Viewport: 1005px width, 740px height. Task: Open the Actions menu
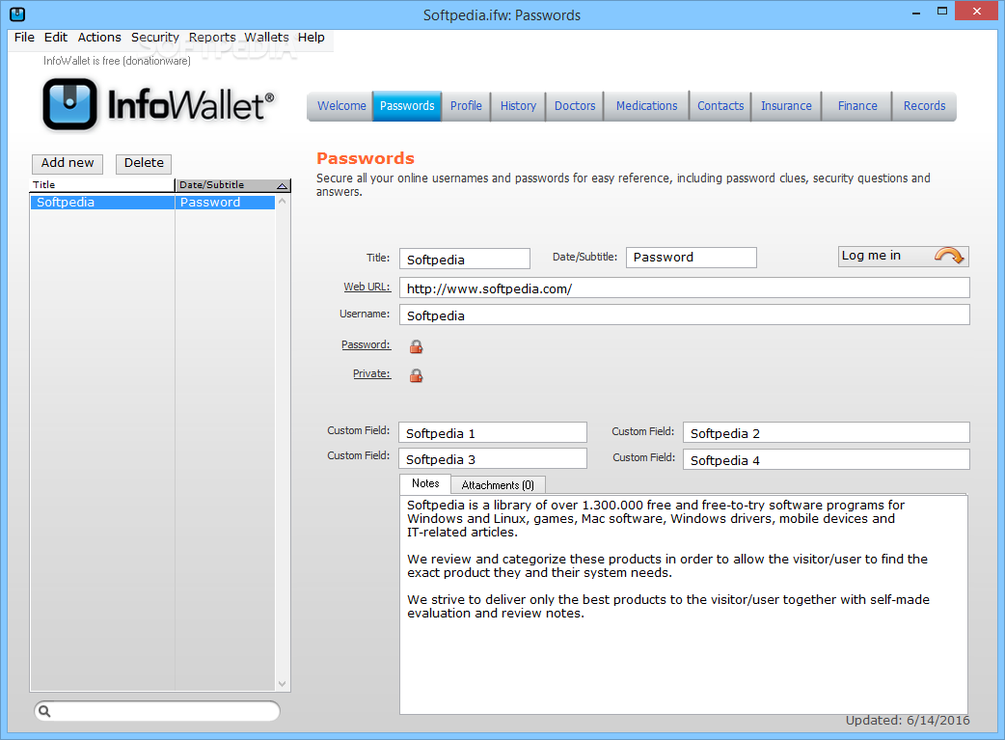(99, 38)
